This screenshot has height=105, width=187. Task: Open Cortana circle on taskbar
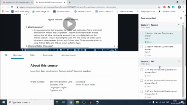click(57, 102)
